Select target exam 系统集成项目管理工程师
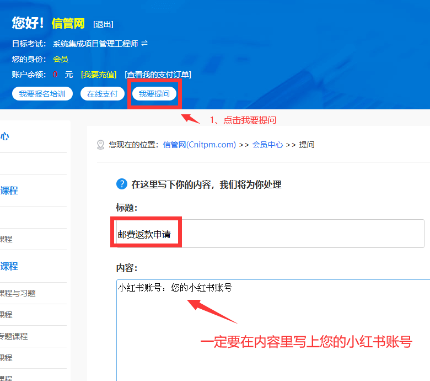The image size is (430, 381). [95, 44]
